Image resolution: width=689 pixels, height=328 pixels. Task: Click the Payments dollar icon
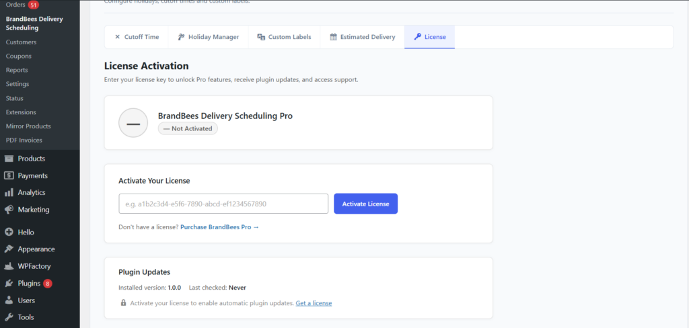click(x=9, y=175)
